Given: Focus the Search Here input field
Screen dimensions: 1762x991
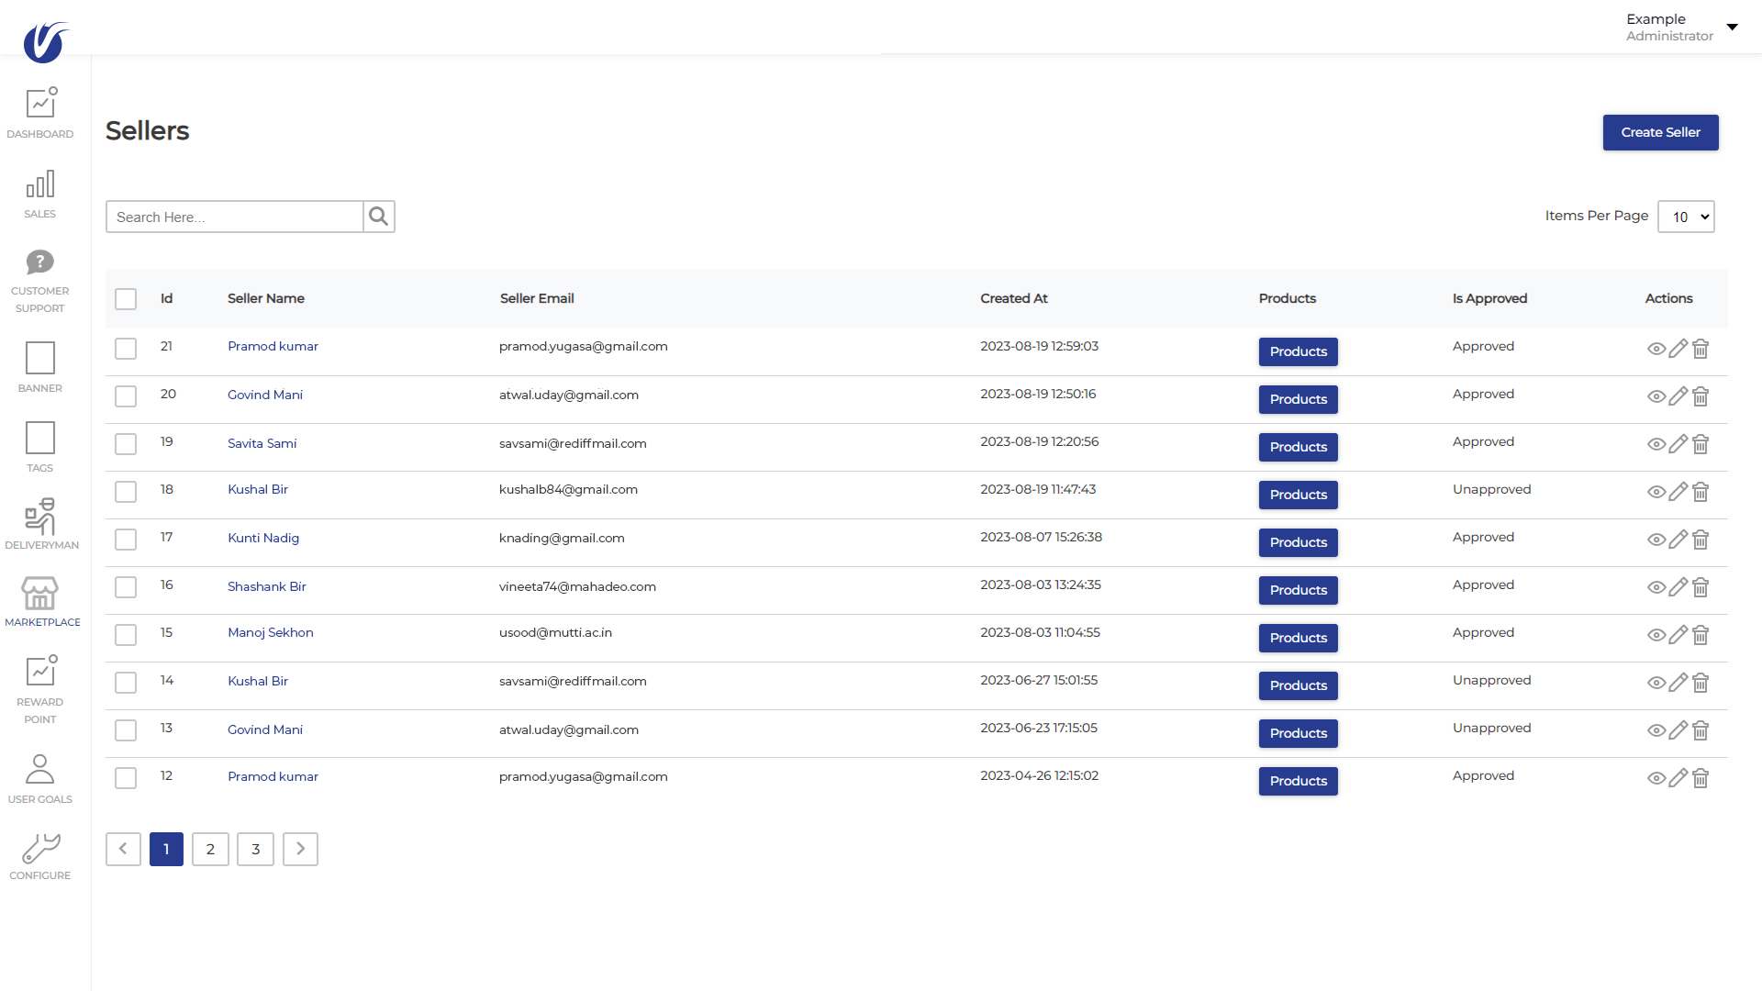Looking at the screenshot, I should (235, 217).
